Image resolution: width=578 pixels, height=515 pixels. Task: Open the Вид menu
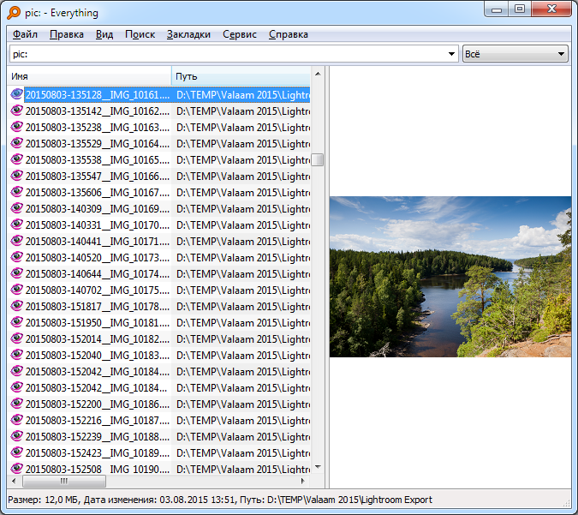pyautogui.click(x=104, y=34)
